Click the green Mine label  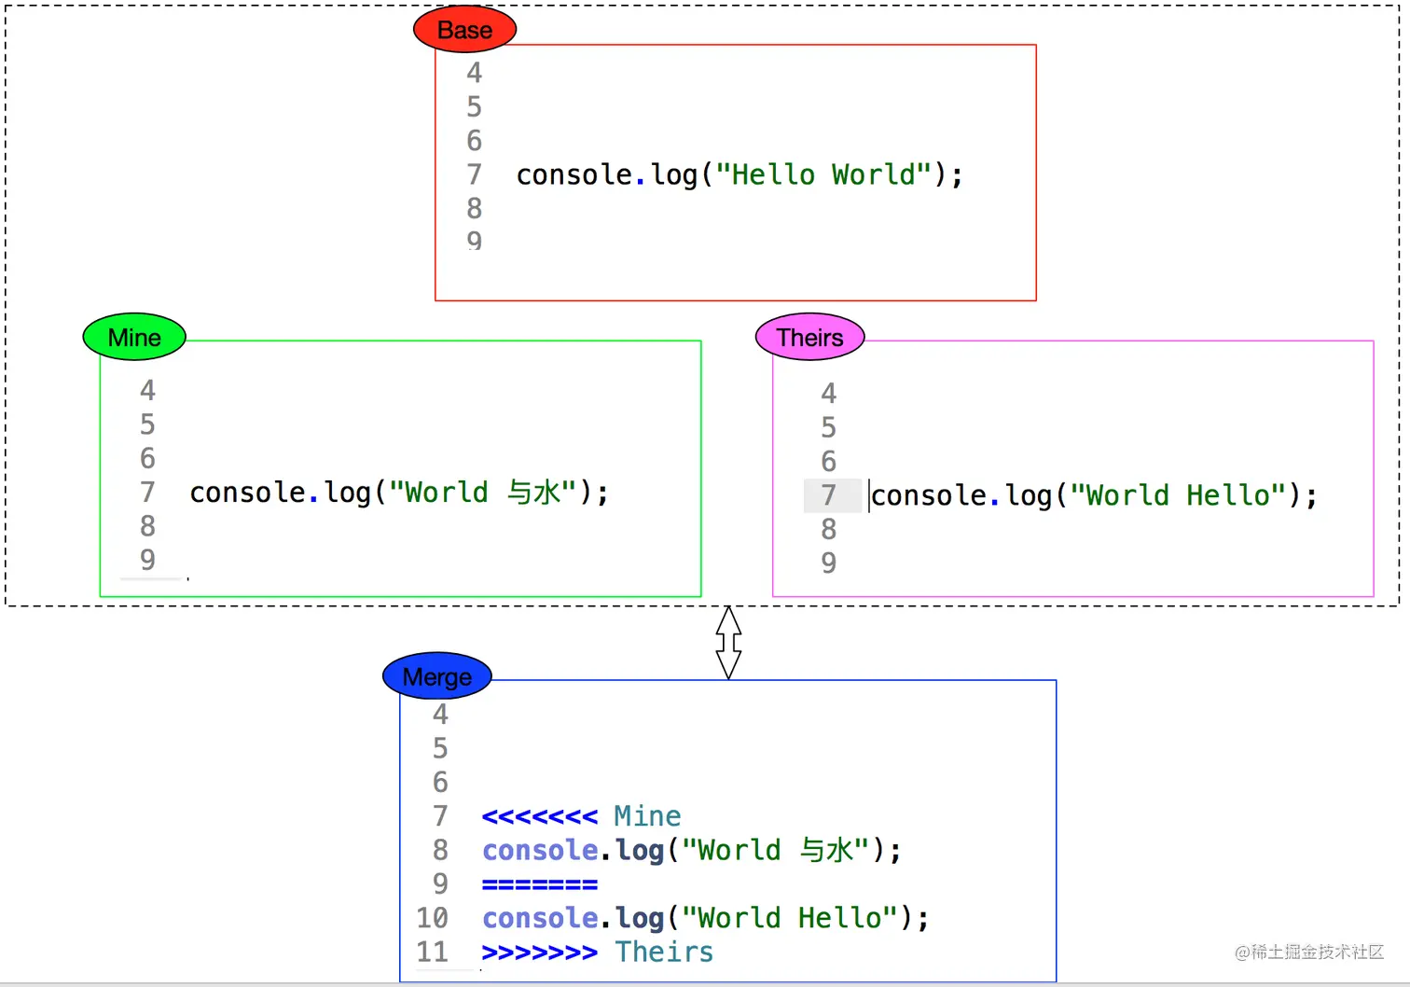134,337
